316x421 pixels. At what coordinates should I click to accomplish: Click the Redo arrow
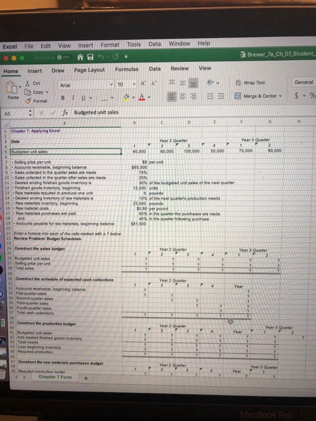[x=116, y=57]
